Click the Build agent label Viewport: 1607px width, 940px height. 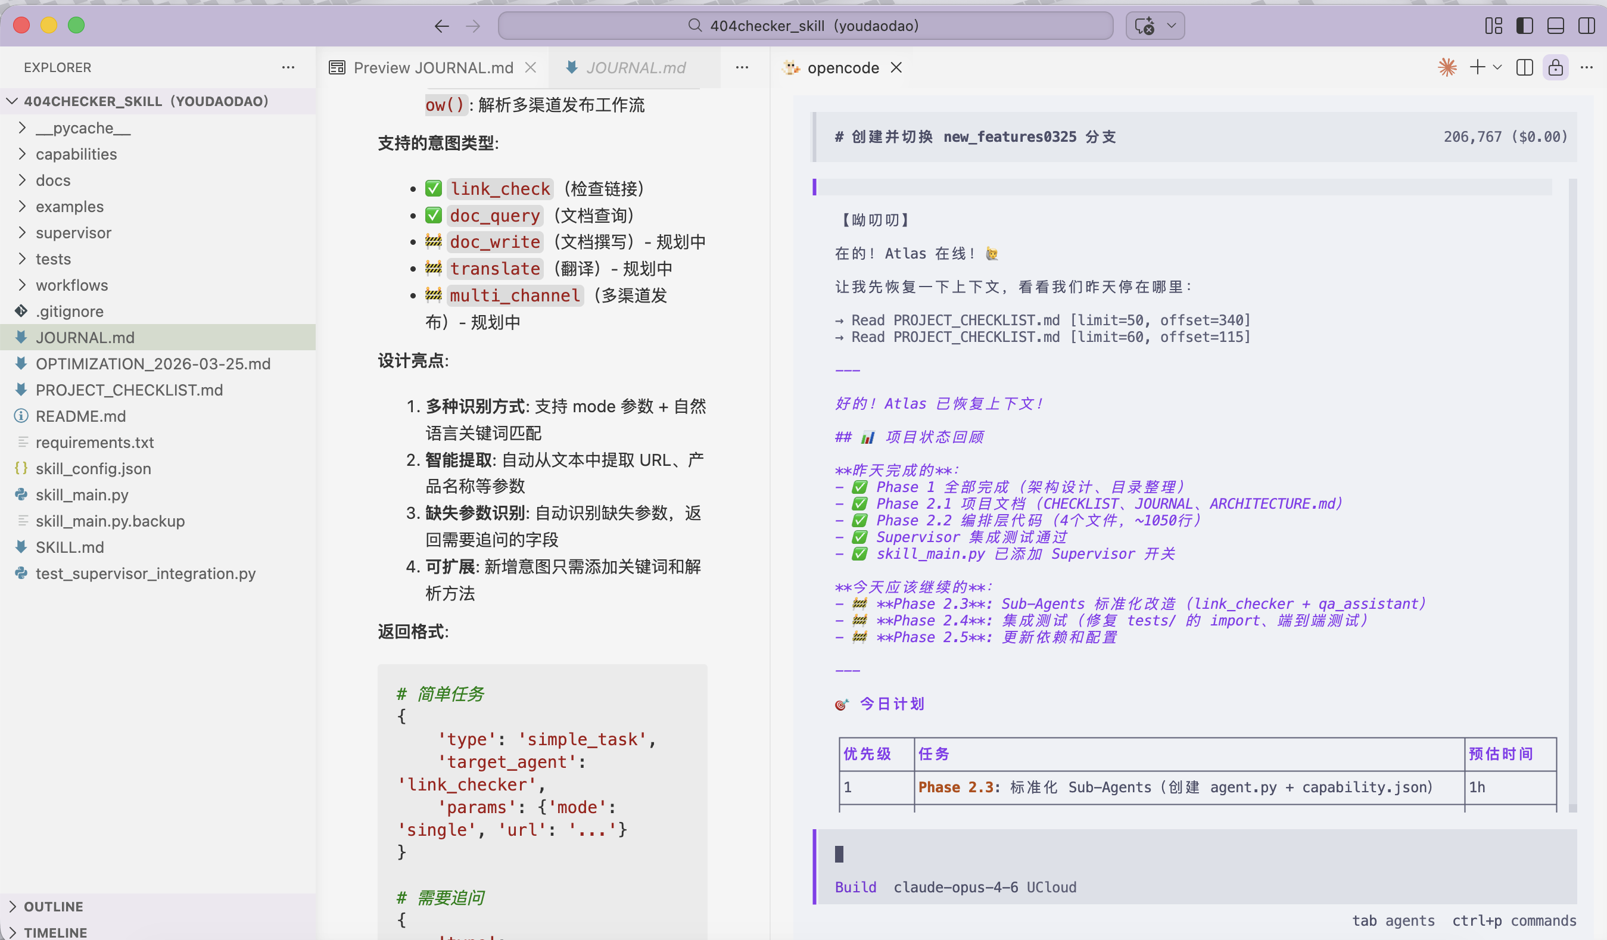[x=856, y=887]
